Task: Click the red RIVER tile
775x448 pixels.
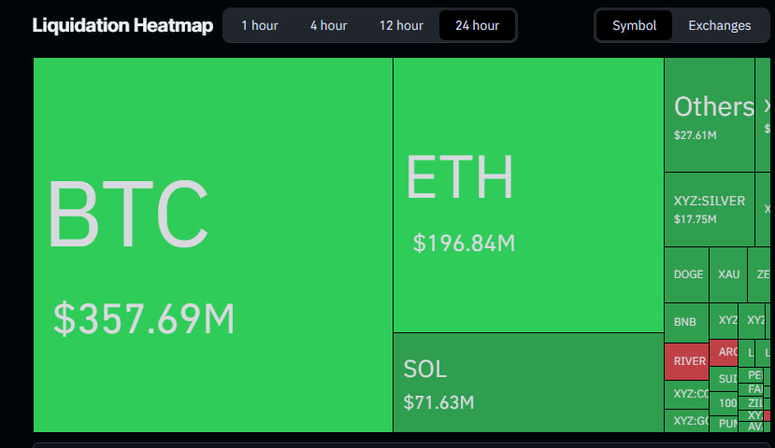Action: point(687,361)
